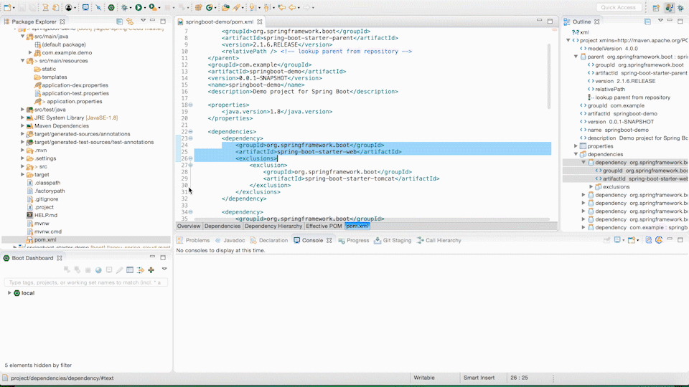689x387 pixels.
Task: Open the Open Perspective icon
Action: coord(656,7)
